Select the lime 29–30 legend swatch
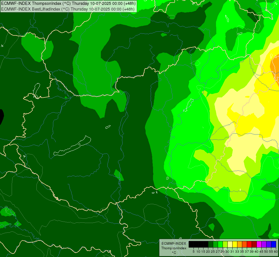The height and width of the screenshot is (257, 279). click(x=225, y=244)
